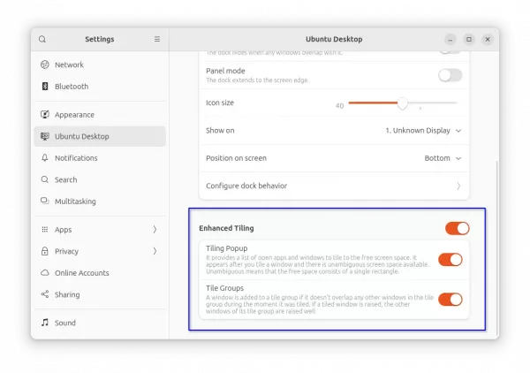Viewport: 530px width, 373px height.
Task: Click the Search magnifier icon in sidebar
Action: pos(45,179)
